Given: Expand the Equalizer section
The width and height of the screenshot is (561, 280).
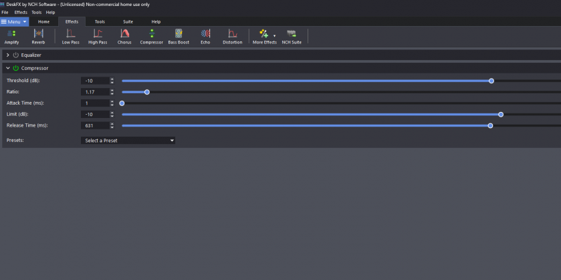Looking at the screenshot, I should 7,55.
